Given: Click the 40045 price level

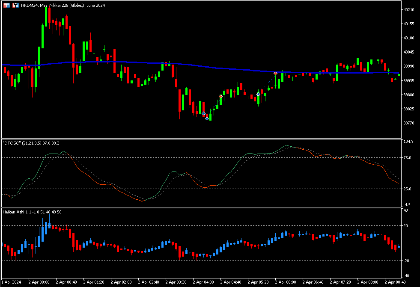Looking at the screenshot, I should tap(409, 52).
